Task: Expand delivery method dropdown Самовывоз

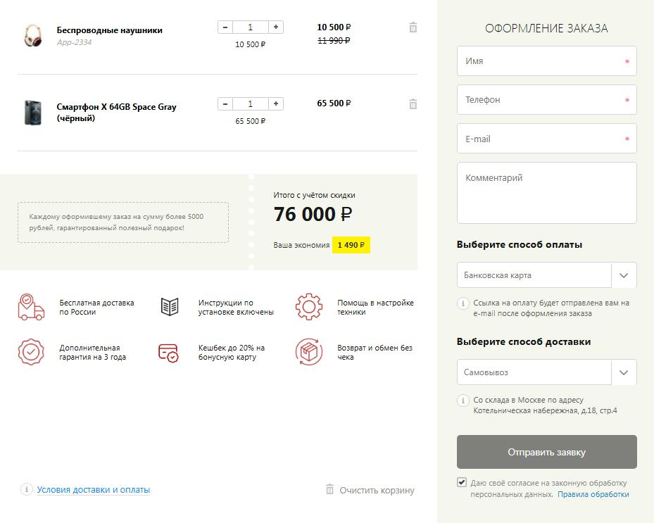Action: pos(546,372)
